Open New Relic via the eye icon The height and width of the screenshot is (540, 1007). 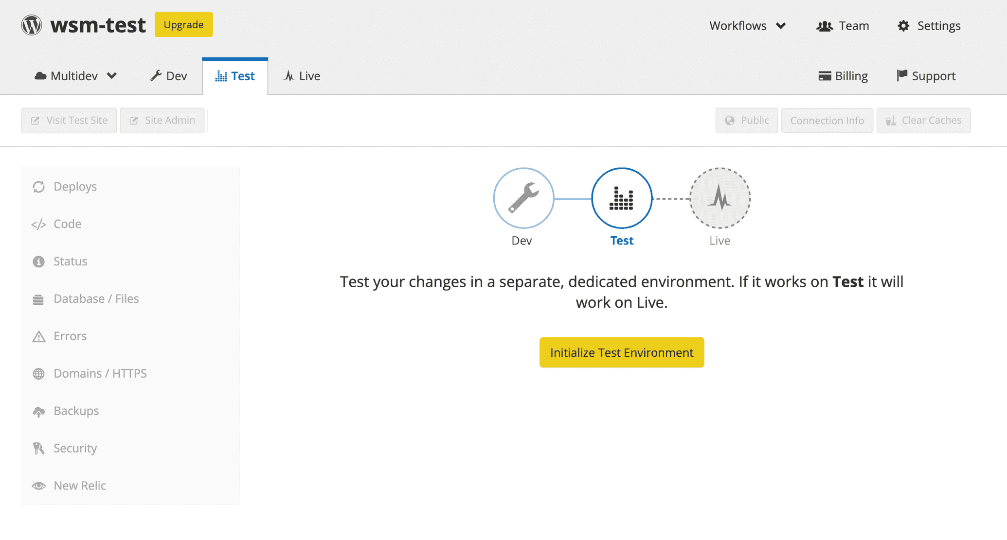[39, 486]
